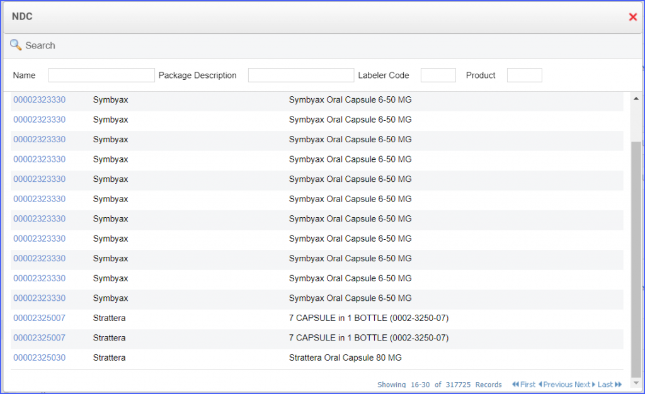Screen dimensions: 645x394
Task: Click scrollbar up arrow in results list
Action: click(636, 99)
